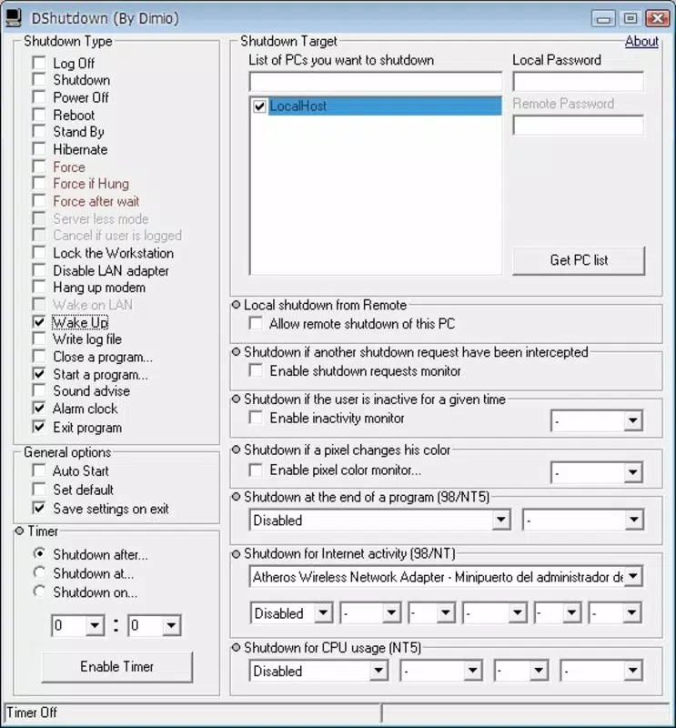Click the Shutdown for CPU usage indicator
Screen dimensions: 676x728
[x=236, y=647]
